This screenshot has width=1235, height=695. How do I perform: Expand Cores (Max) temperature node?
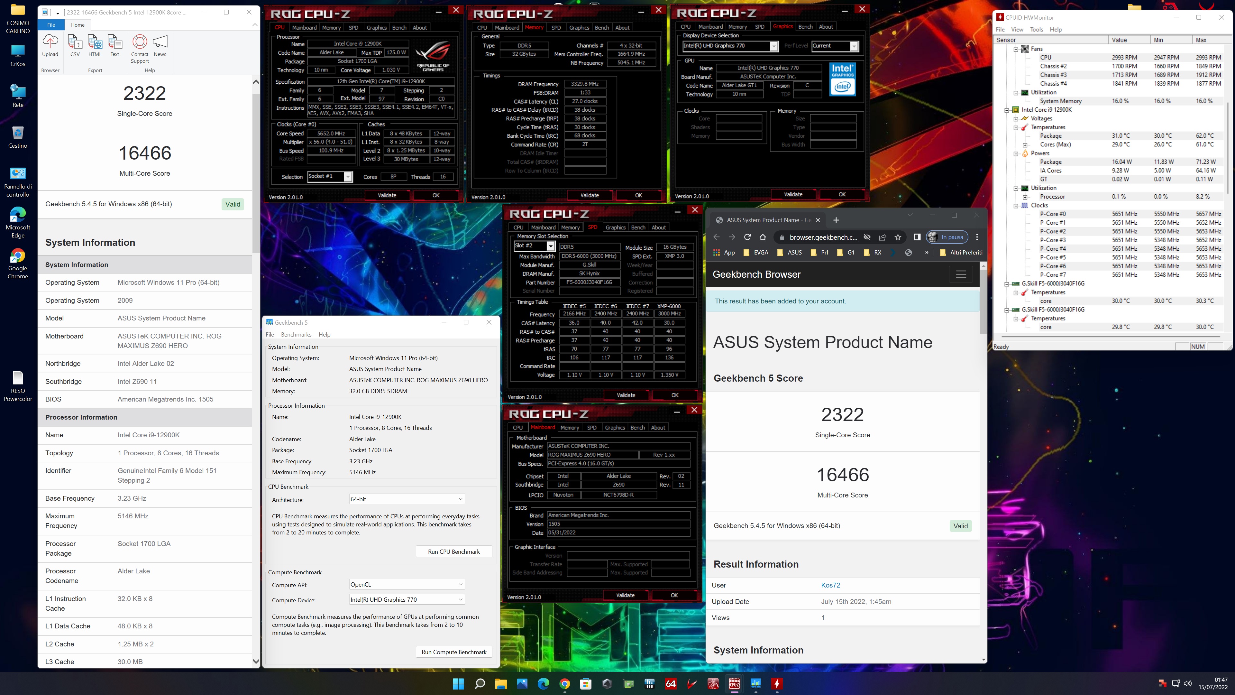click(x=1025, y=145)
